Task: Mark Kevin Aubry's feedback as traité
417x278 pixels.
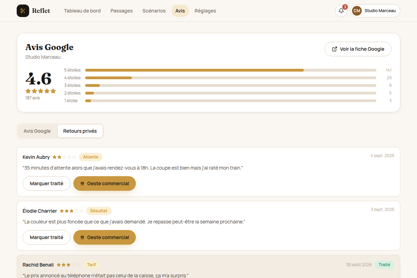Action: click(47, 183)
